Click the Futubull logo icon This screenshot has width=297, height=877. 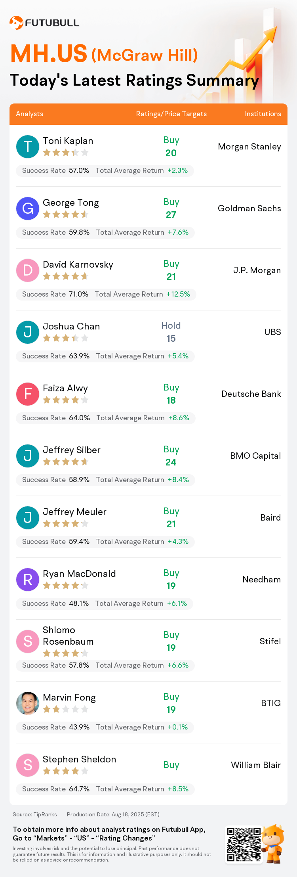coord(16,23)
